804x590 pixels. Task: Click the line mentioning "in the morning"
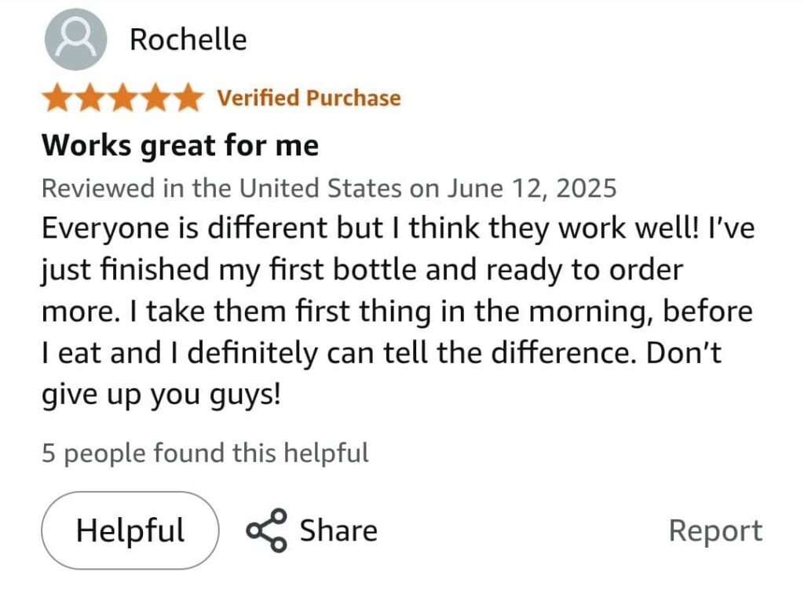click(x=397, y=312)
